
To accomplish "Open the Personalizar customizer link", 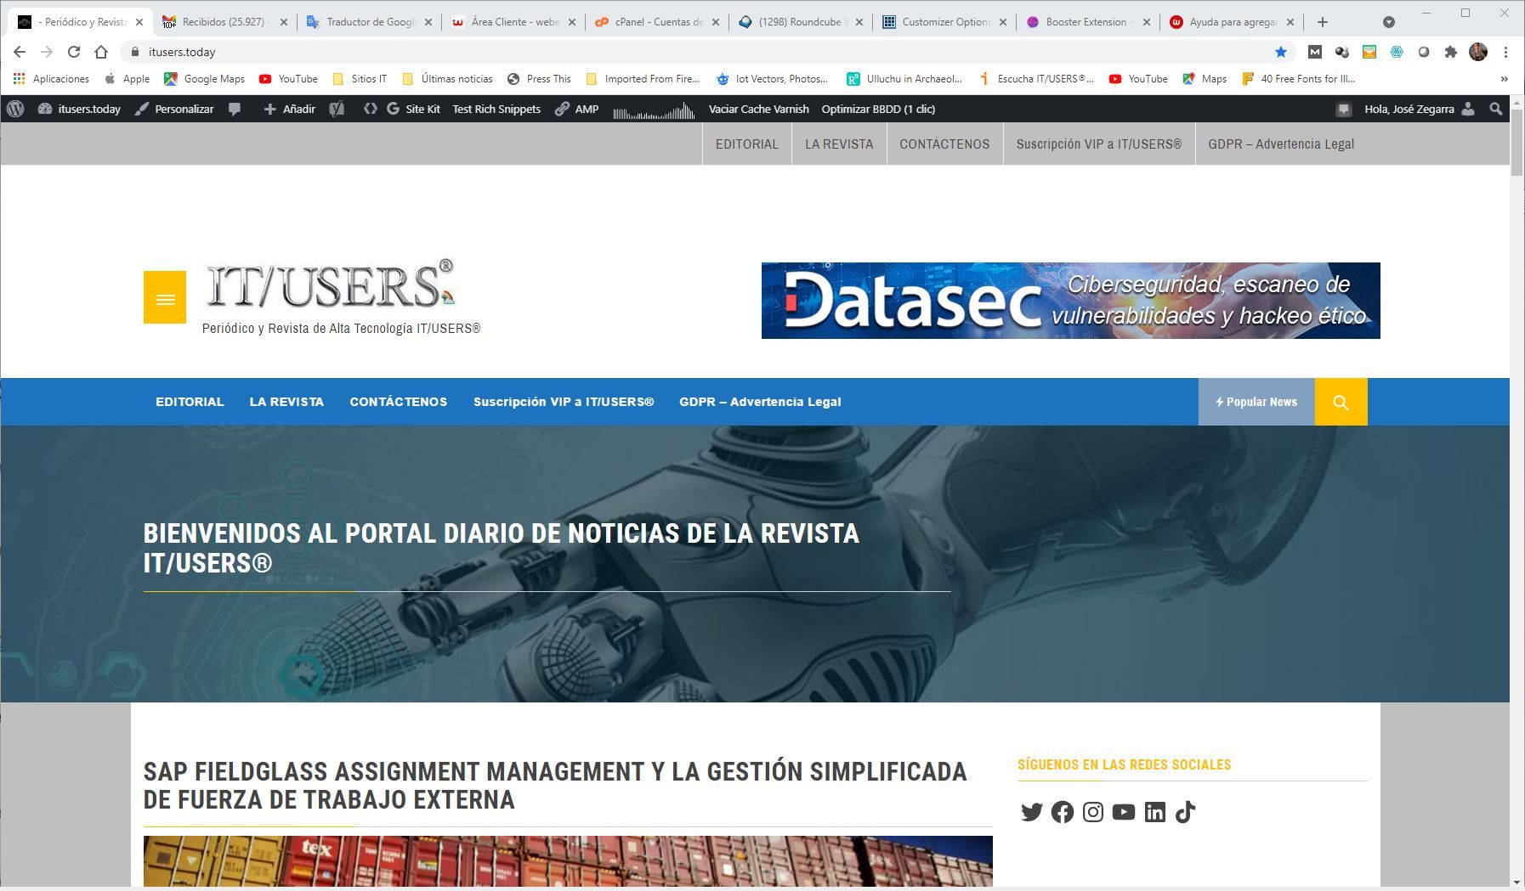I will [x=174, y=109].
